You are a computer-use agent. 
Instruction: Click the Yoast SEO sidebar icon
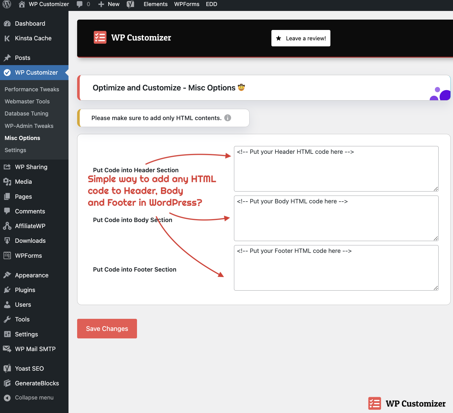7,368
